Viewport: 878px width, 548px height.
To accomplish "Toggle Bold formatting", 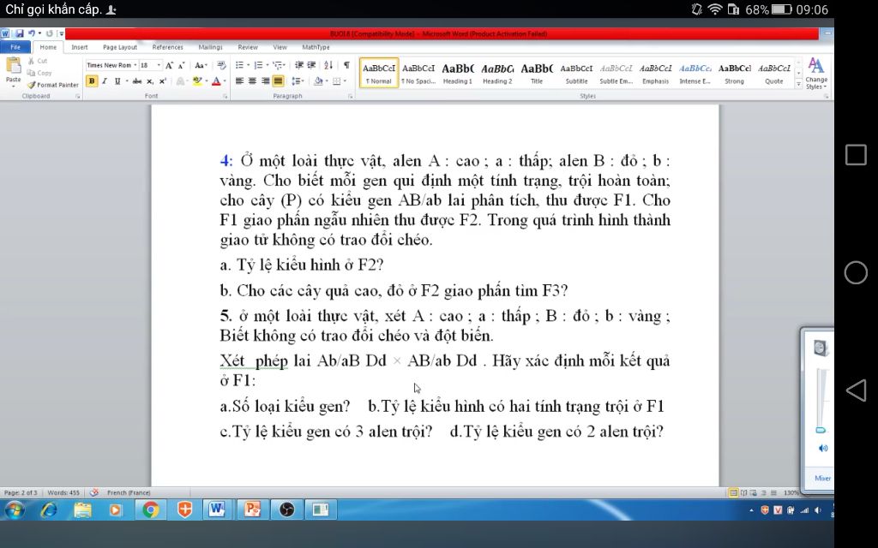I will click(x=91, y=81).
